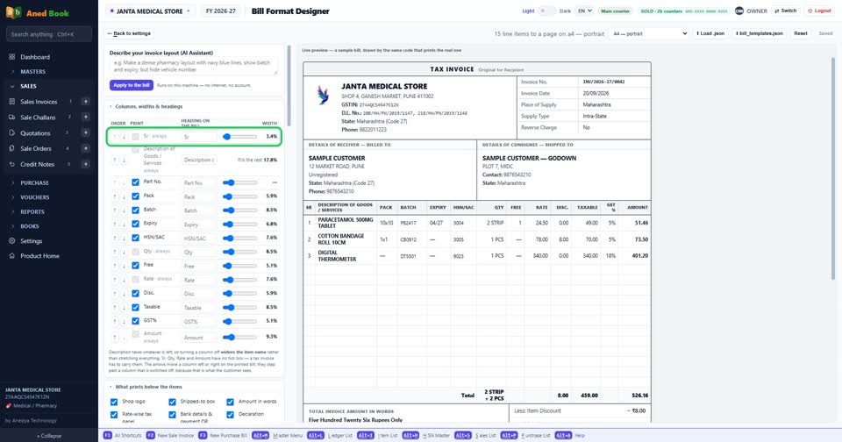Click the Apply to the bill button
The image size is (842, 442).
click(x=132, y=85)
